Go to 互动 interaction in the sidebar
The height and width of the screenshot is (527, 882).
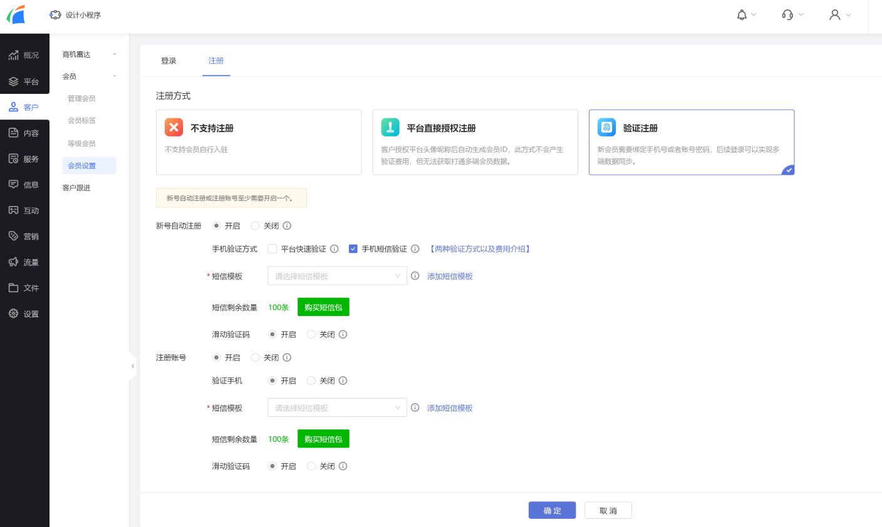point(24,210)
